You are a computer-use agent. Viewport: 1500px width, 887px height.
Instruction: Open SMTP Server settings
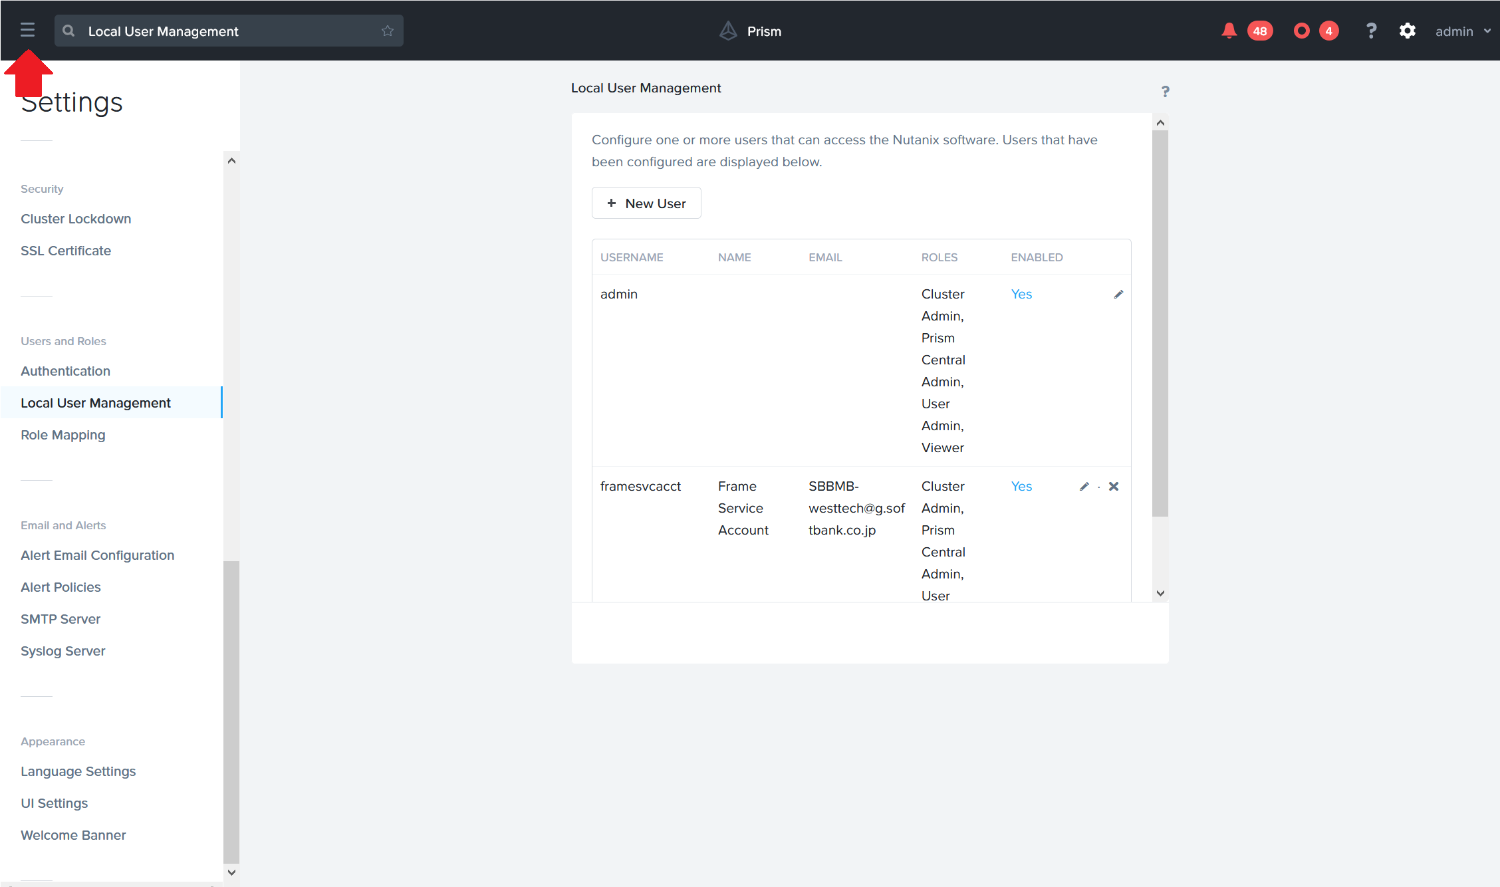click(61, 619)
